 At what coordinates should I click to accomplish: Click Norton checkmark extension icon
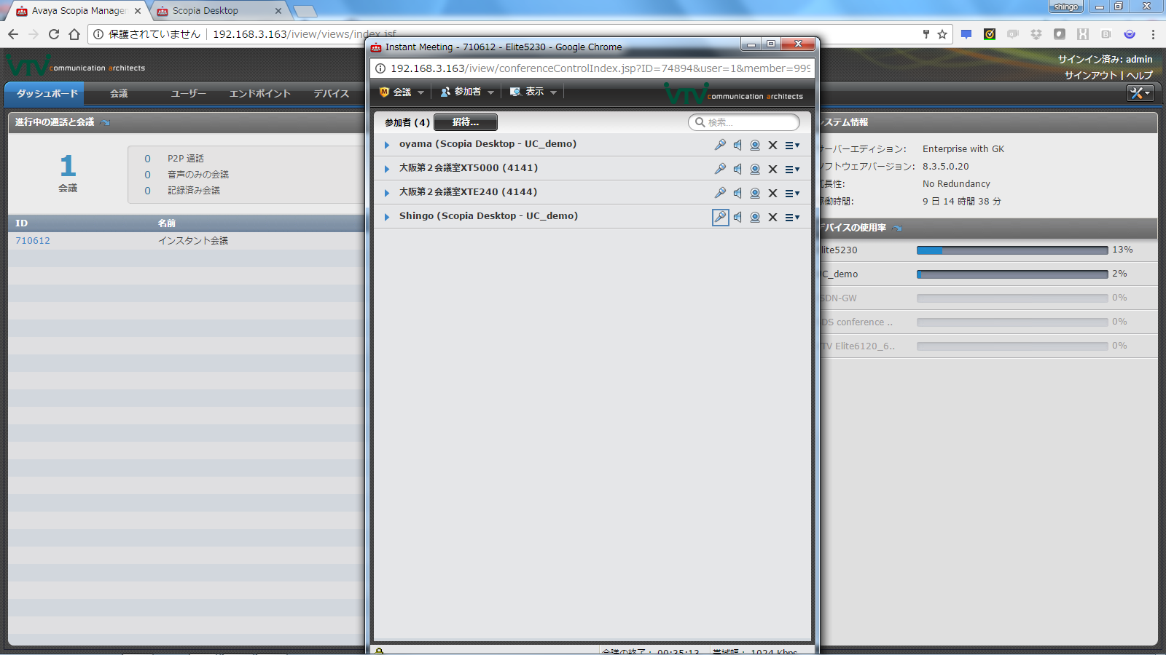[990, 34]
